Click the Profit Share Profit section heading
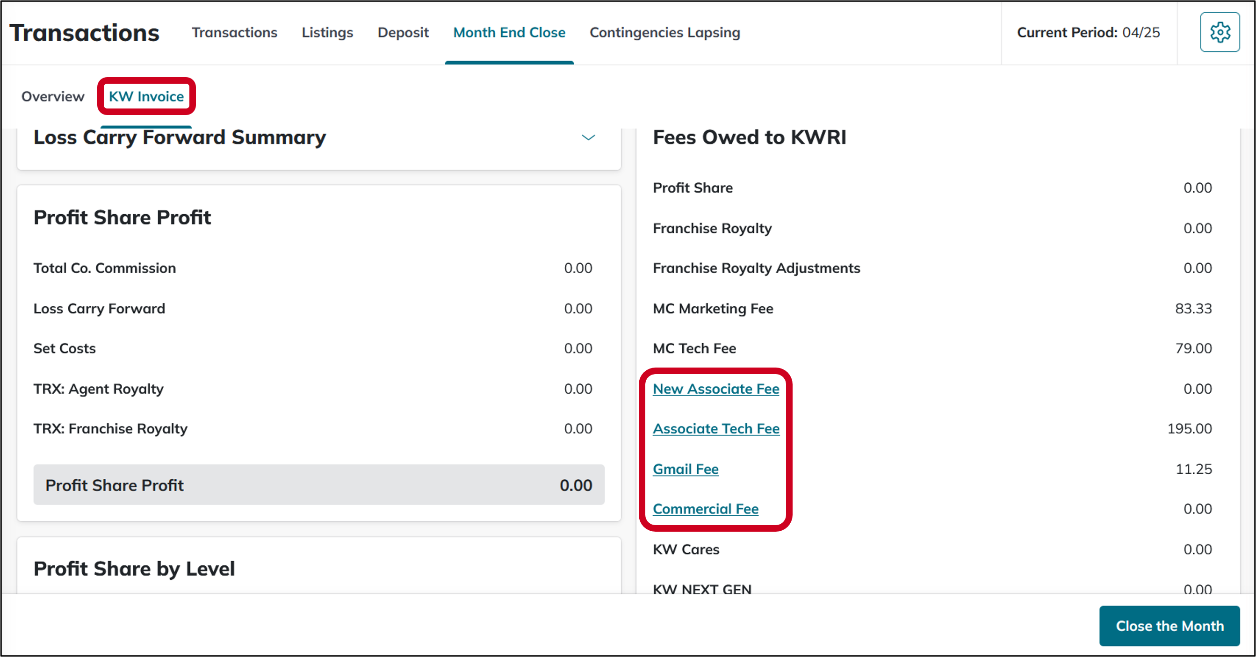The image size is (1256, 657). pos(122,217)
